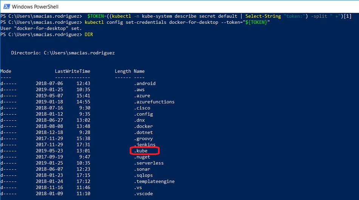
Task: Select the .serverless directory entry
Action: coord(149,163)
